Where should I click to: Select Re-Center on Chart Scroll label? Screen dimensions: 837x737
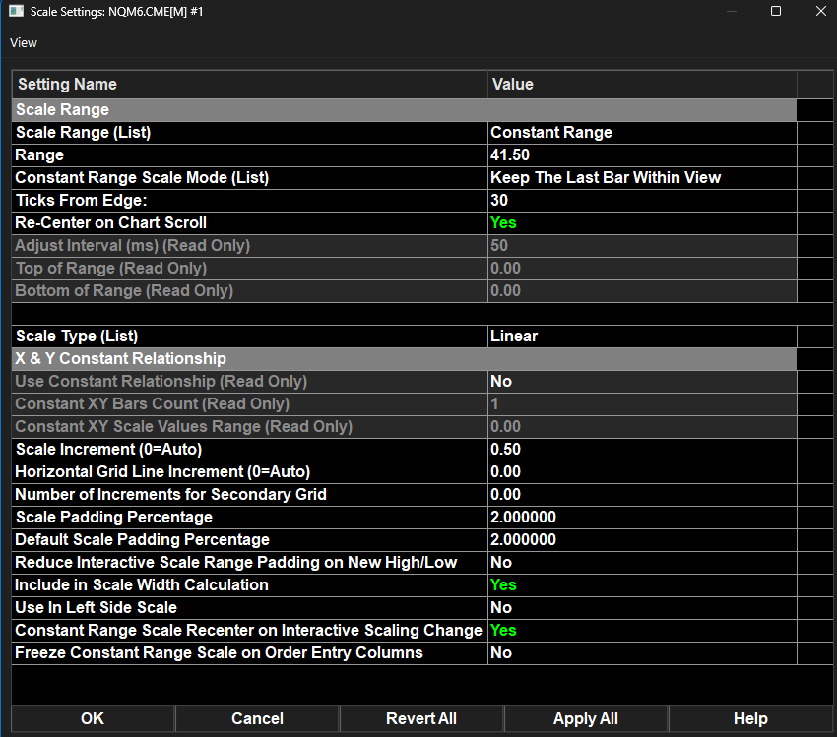pyautogui.click(x=110, y=223)
